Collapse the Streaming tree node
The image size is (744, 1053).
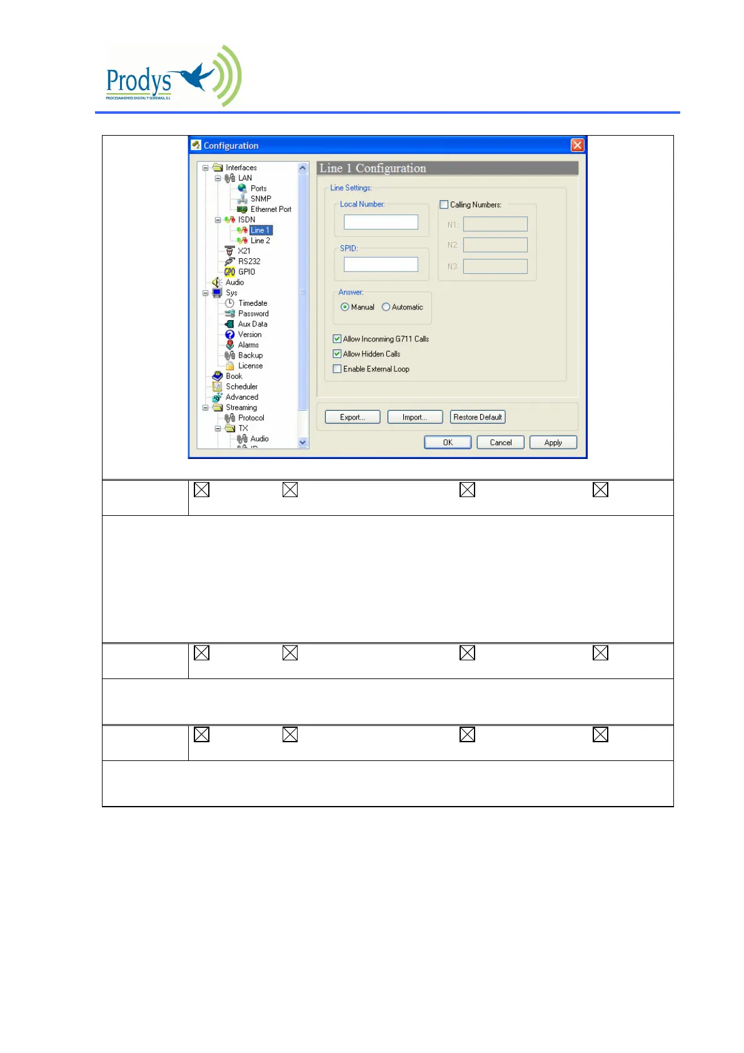tap(205, 407)
